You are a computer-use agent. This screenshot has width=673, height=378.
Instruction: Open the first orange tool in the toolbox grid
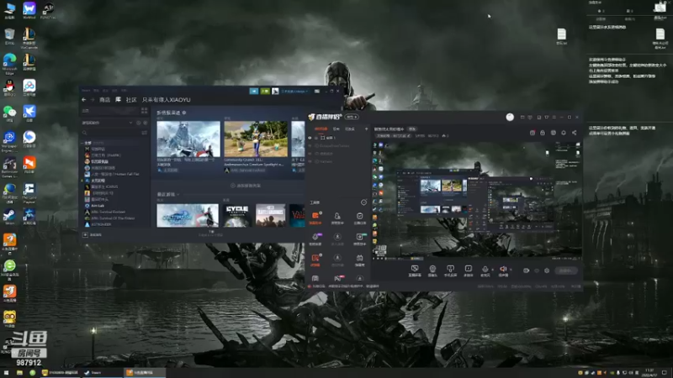pos(315,218)
